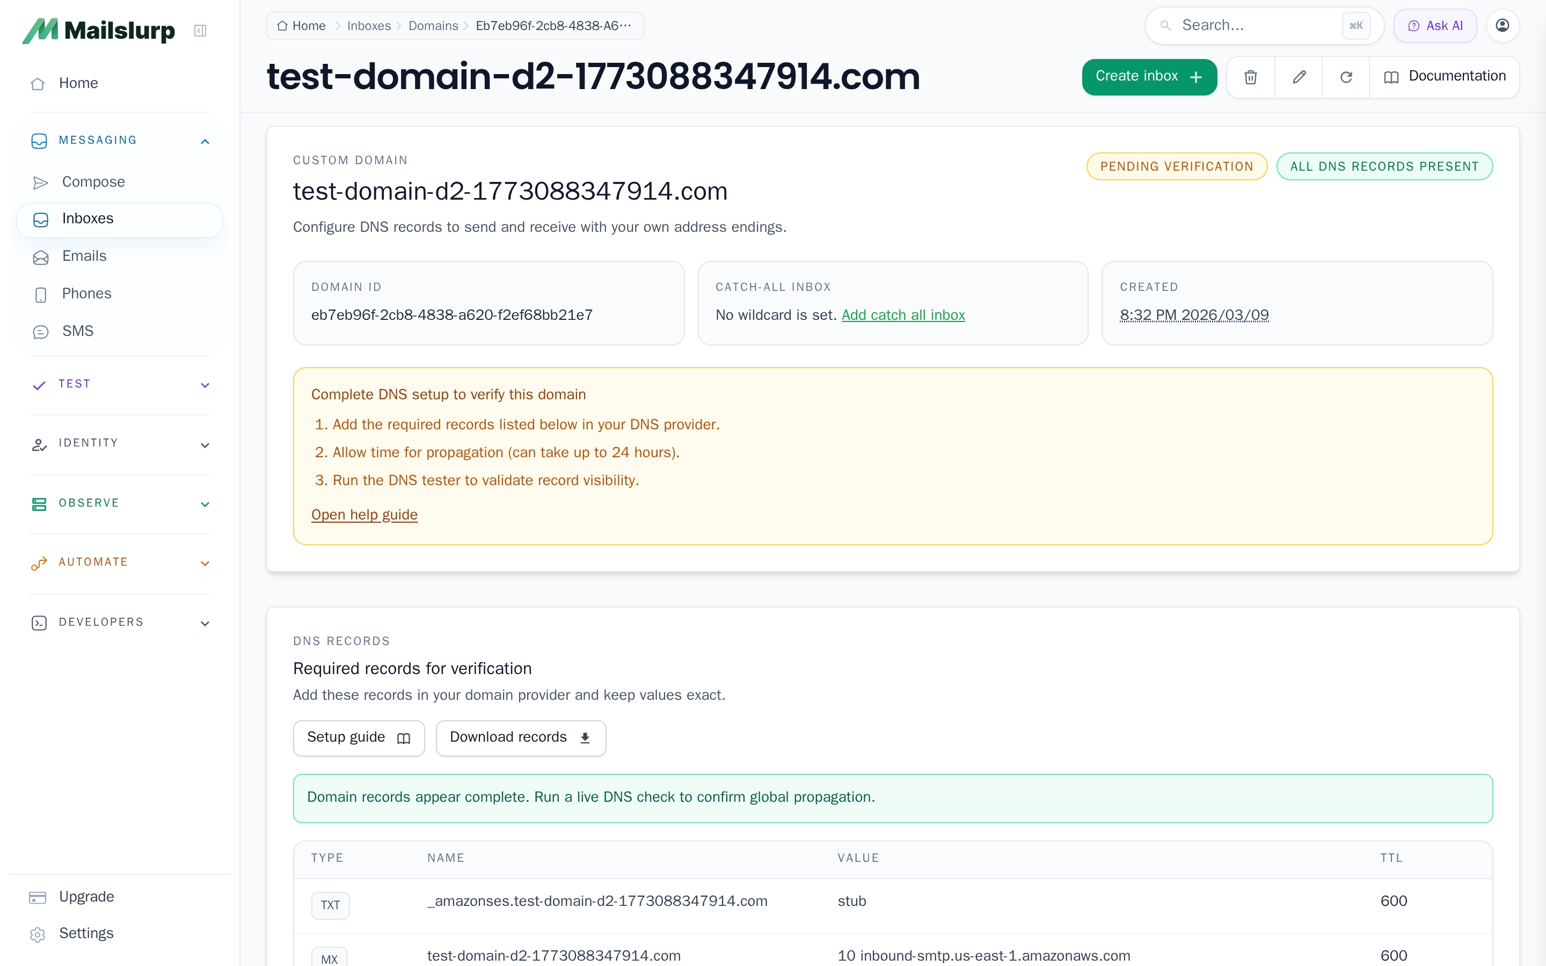
Task: Click the Mailslurp logo
Action: (99, 30)
